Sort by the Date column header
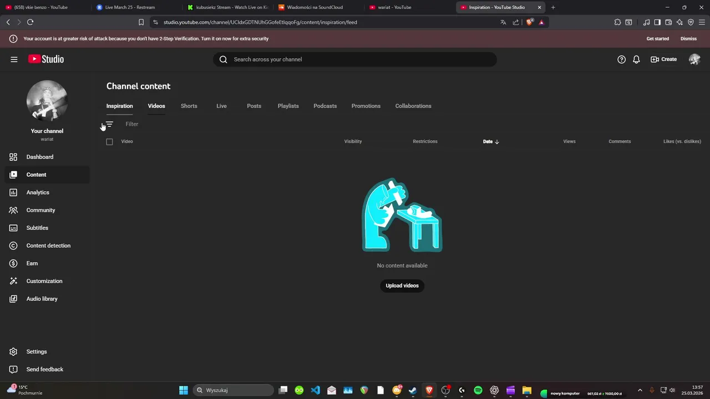The height and width of the screenshot is (399, 710). [491, 141]
